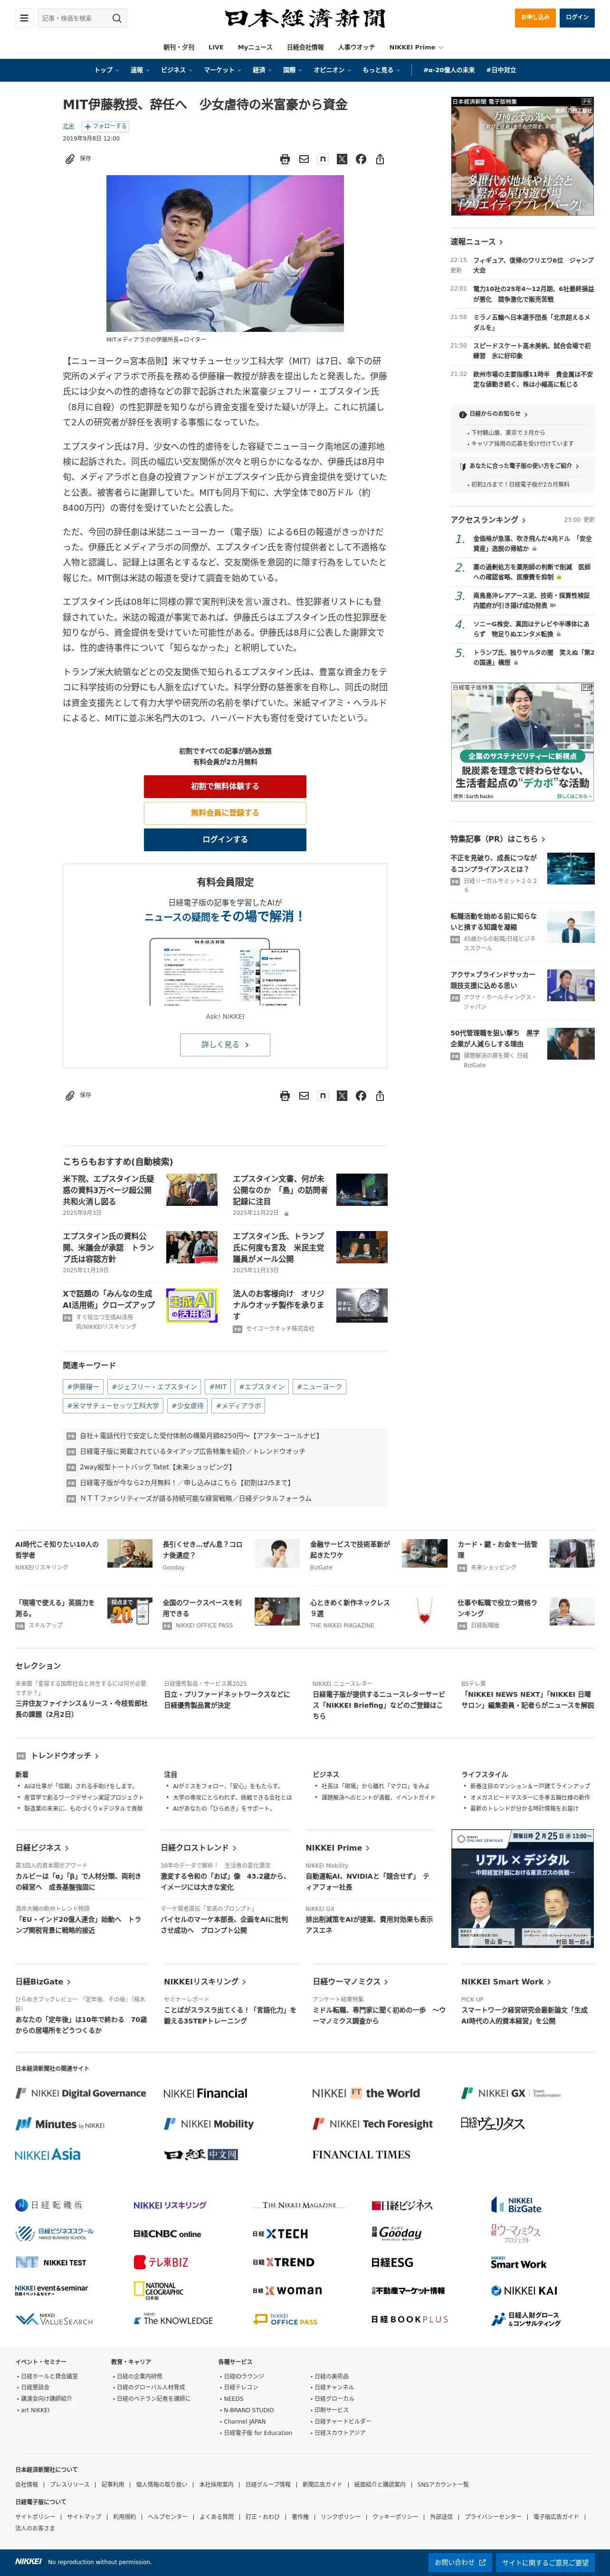Expand the NIKKEI Prime header dropdown
The image size is (610, 2576).
[416, 47]
